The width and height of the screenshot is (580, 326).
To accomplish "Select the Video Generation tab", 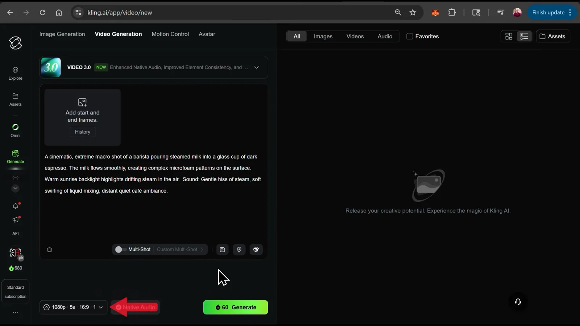I will coord(118,34).
